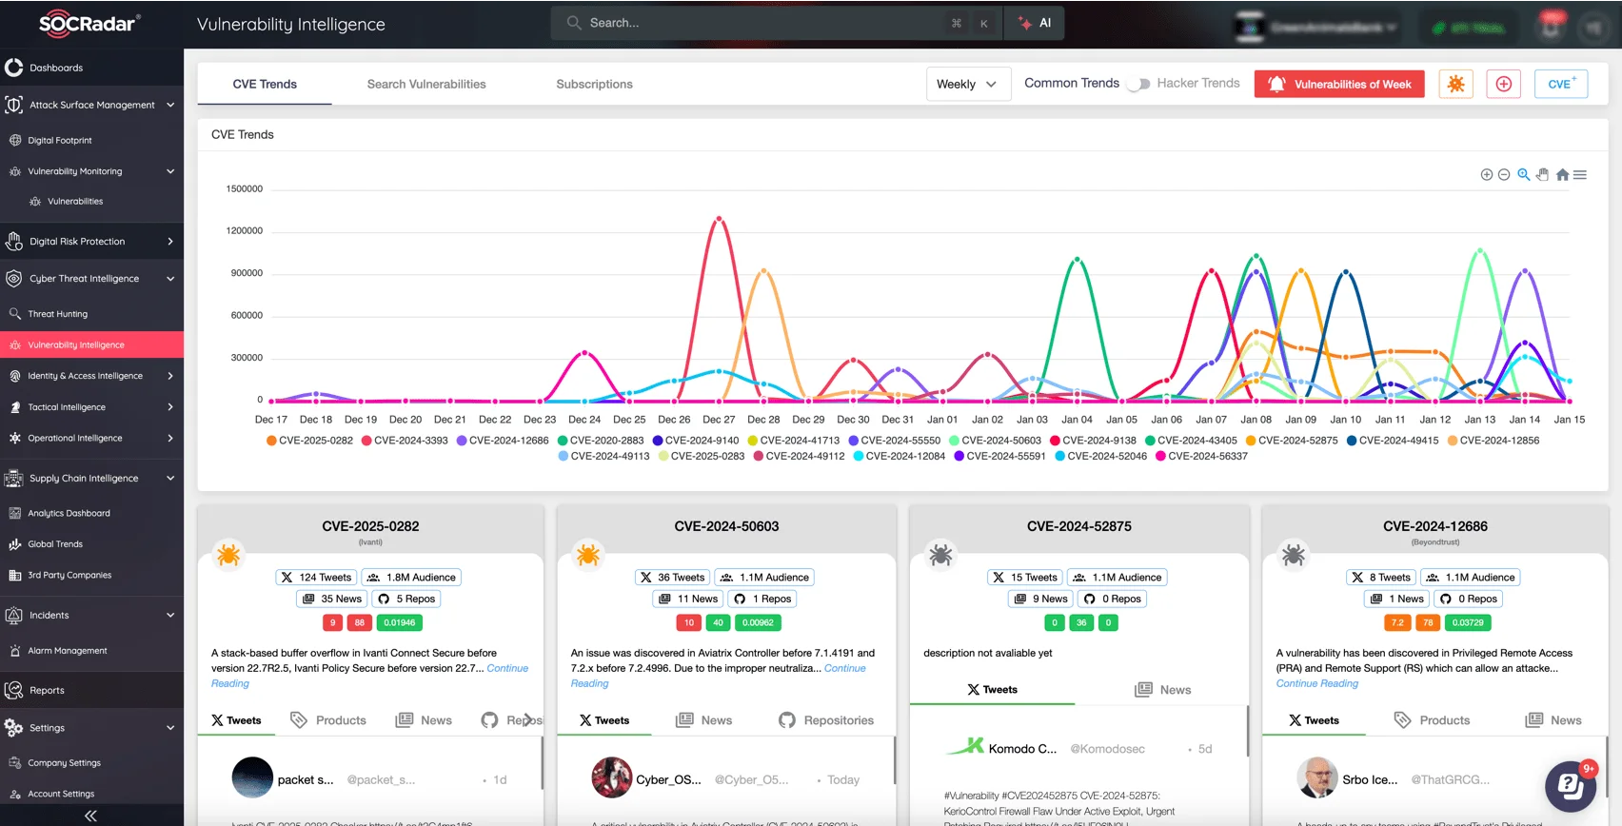The width and height of the screenshot is (1622, 826).
Task: Collapse the sidebar with double-chevron icon
Action: 90,816
